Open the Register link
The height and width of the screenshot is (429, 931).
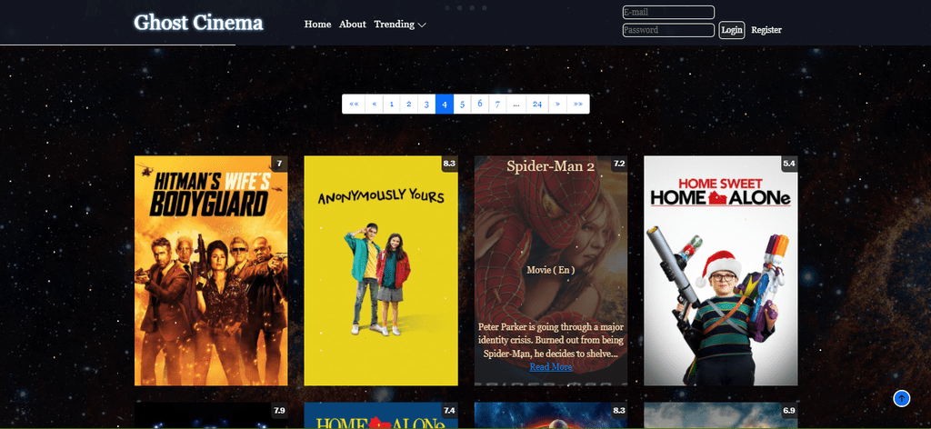tap(766, 30)
